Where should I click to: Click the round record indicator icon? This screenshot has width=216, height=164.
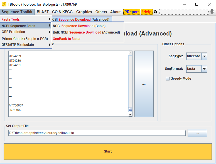212,12
